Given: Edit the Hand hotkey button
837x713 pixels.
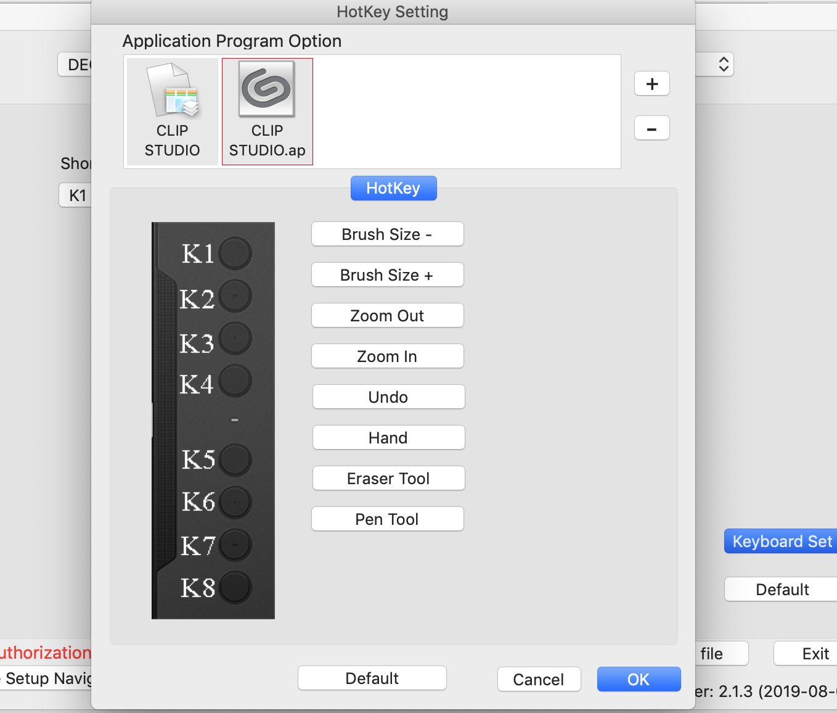Looking at the screenshot, I should (388, 438).
